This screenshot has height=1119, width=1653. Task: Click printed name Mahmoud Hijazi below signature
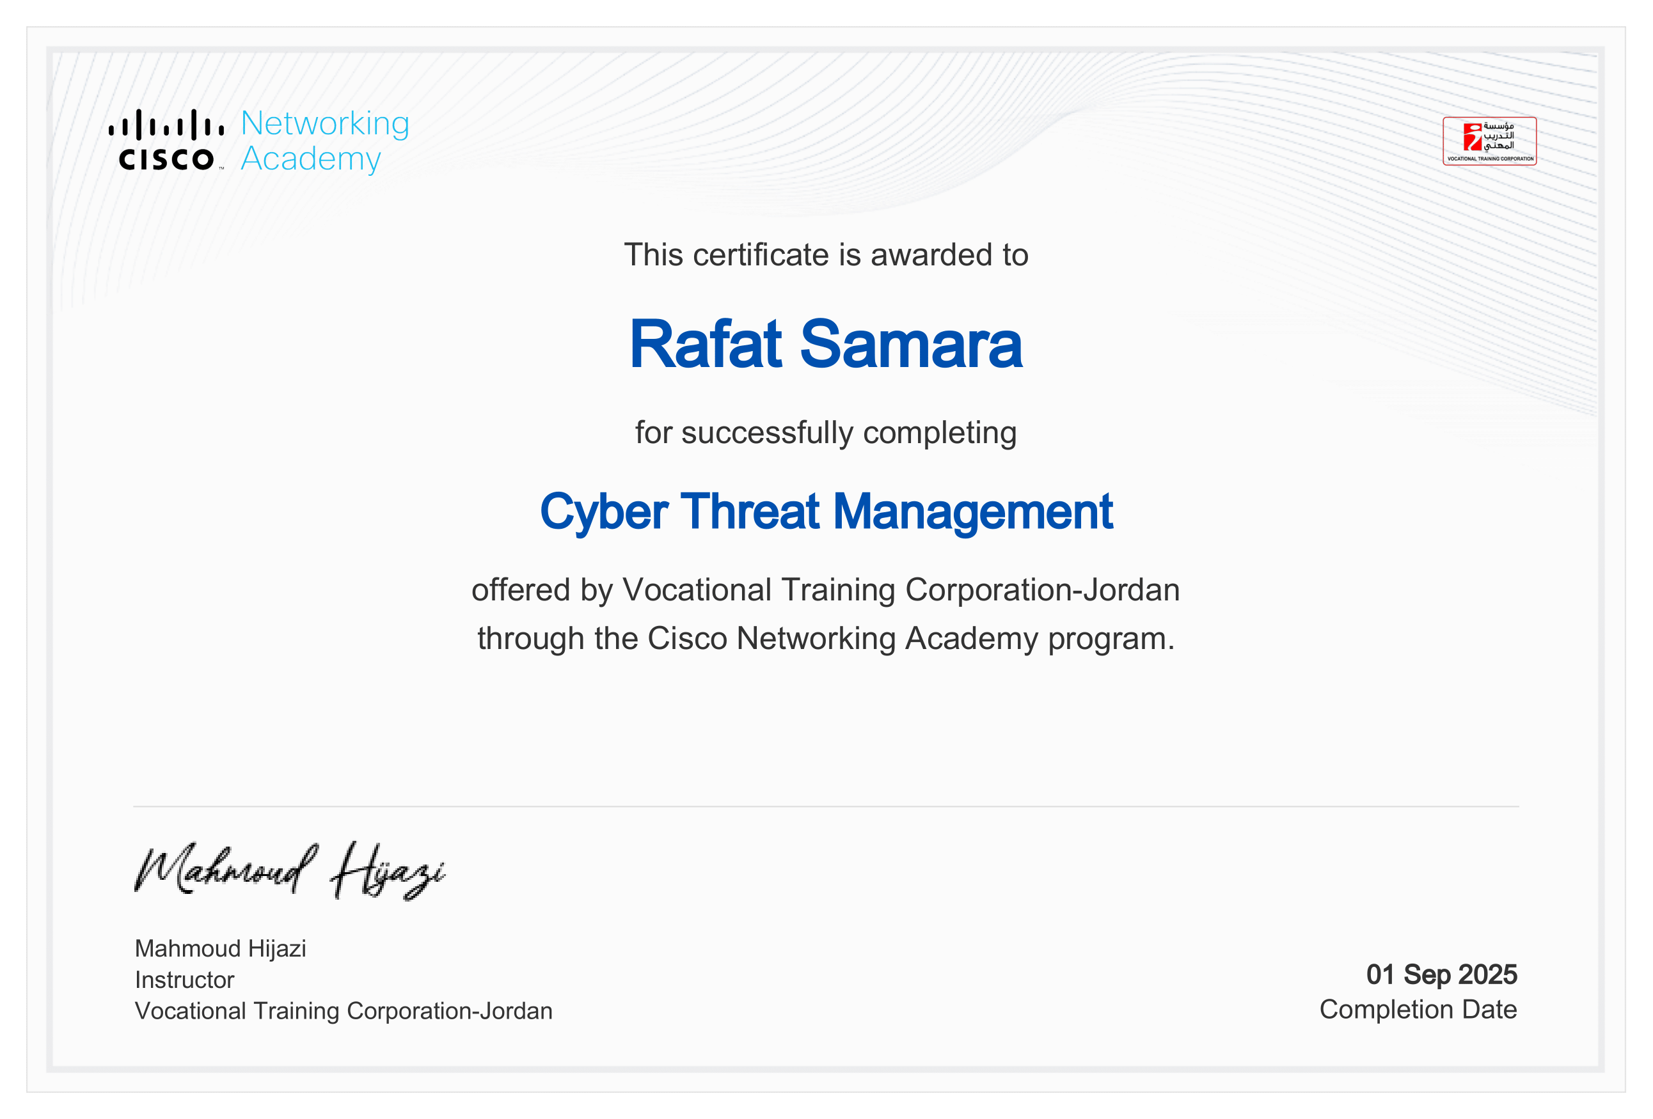(x=221, y=948)
